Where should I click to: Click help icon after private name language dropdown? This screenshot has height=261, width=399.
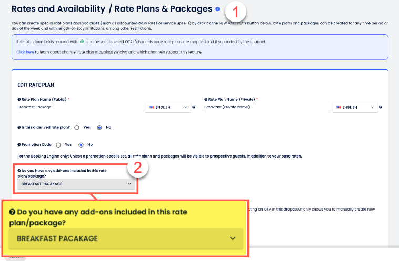[381, 107]
